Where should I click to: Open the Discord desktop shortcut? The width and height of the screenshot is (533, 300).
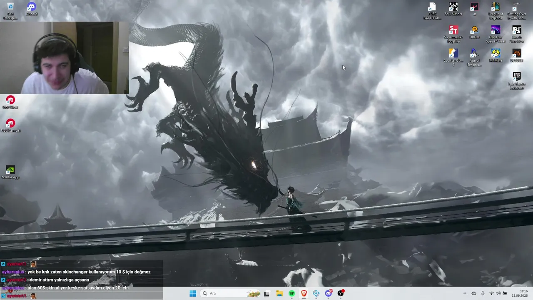31,9
